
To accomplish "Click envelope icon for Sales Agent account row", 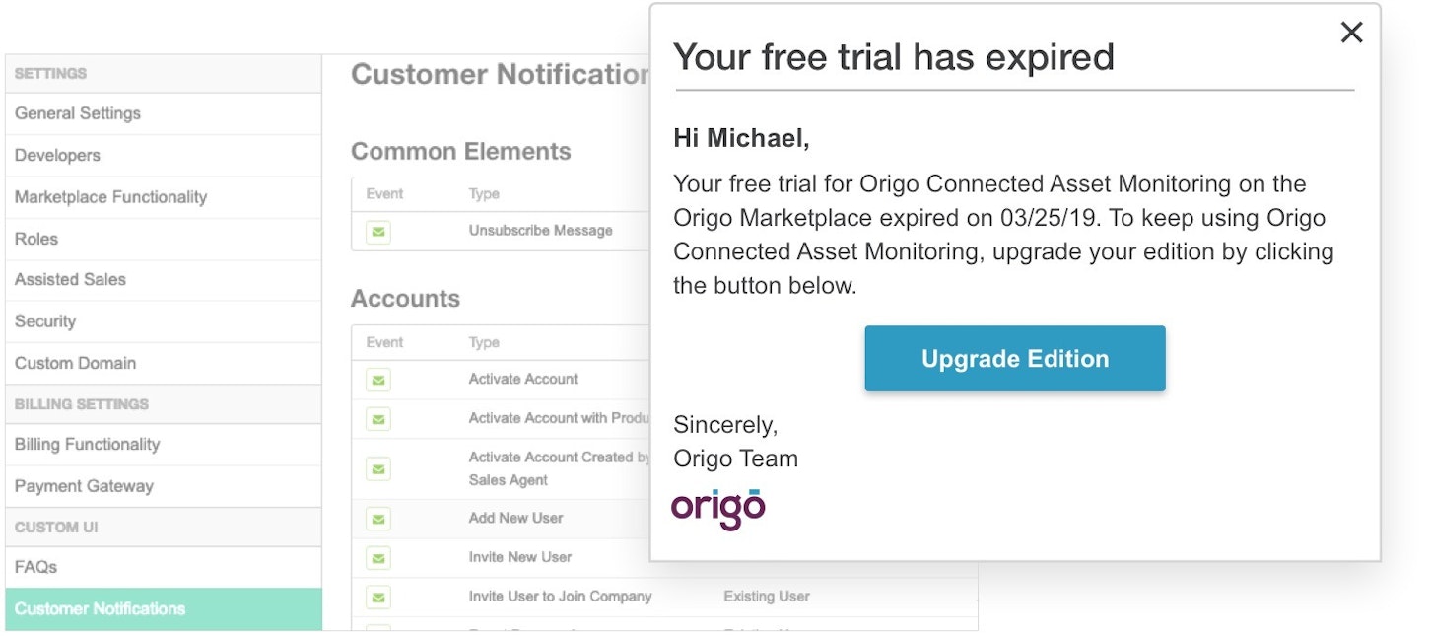I will pyautogui.click(x=378, y=469).
